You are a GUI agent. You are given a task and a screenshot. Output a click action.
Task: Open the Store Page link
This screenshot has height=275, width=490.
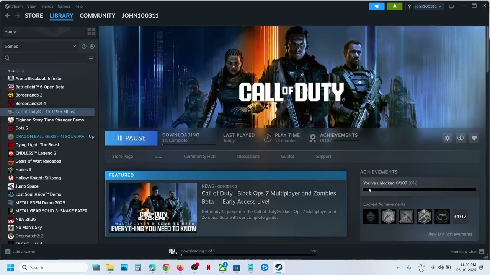click(122, 156)
